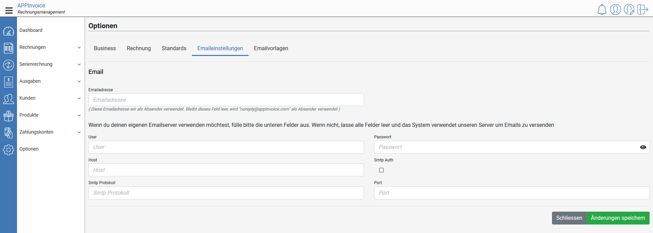Select the Emaileinstellungen tab

pyautogui.click(x=220, y=48)
